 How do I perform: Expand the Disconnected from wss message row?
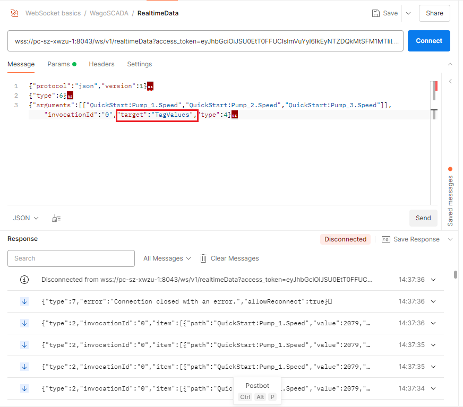point(433,280)
